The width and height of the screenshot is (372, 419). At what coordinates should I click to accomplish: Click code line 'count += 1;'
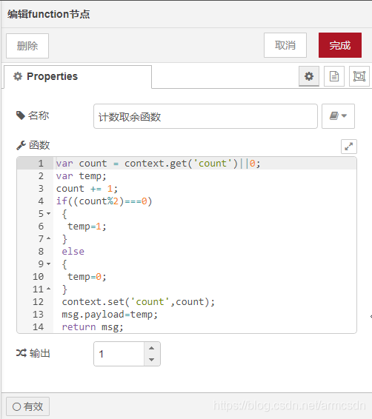point(87,189)
